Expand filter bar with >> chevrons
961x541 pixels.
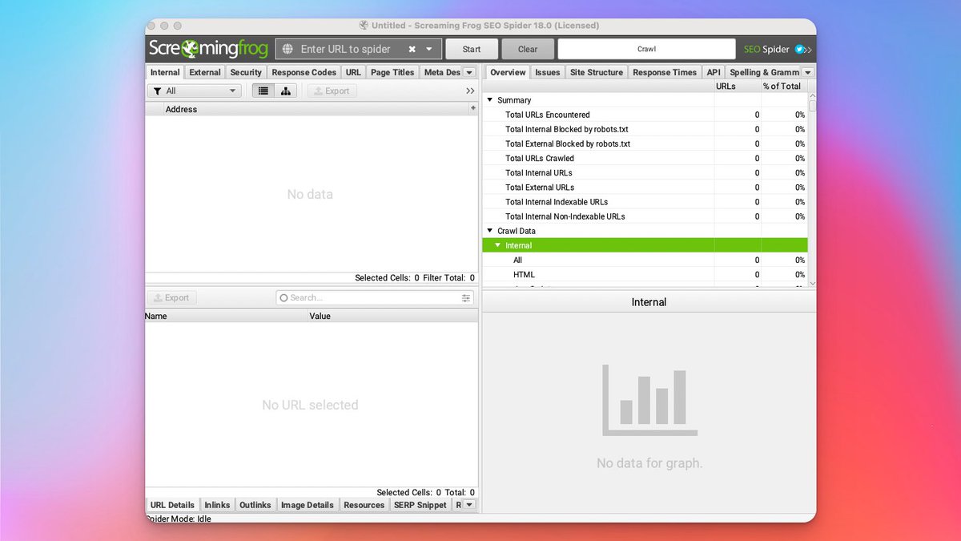coord(470,91)
